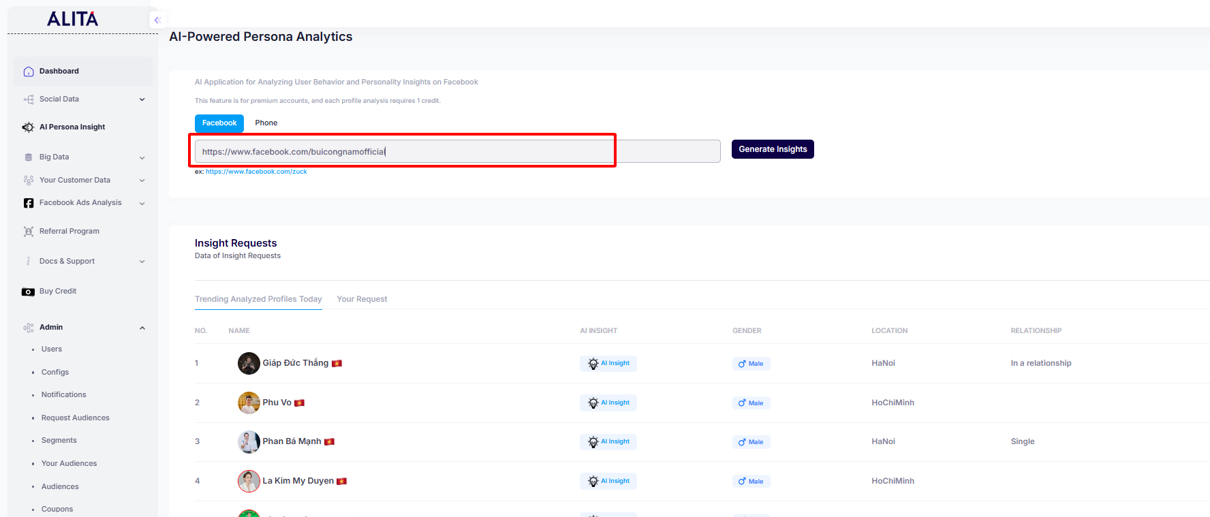Switch to the Phone tab
Viewport: 1210px width, 517px height.
click(x=266, y=123)
